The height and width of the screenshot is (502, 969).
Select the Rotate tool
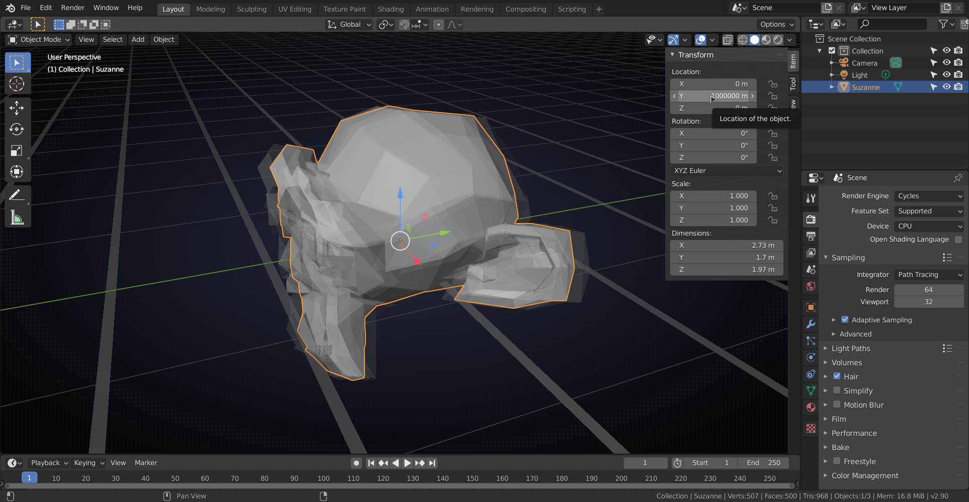(17, 129)
